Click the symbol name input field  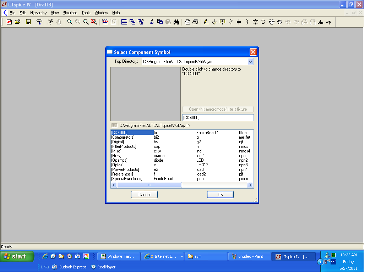pos(218,118)
